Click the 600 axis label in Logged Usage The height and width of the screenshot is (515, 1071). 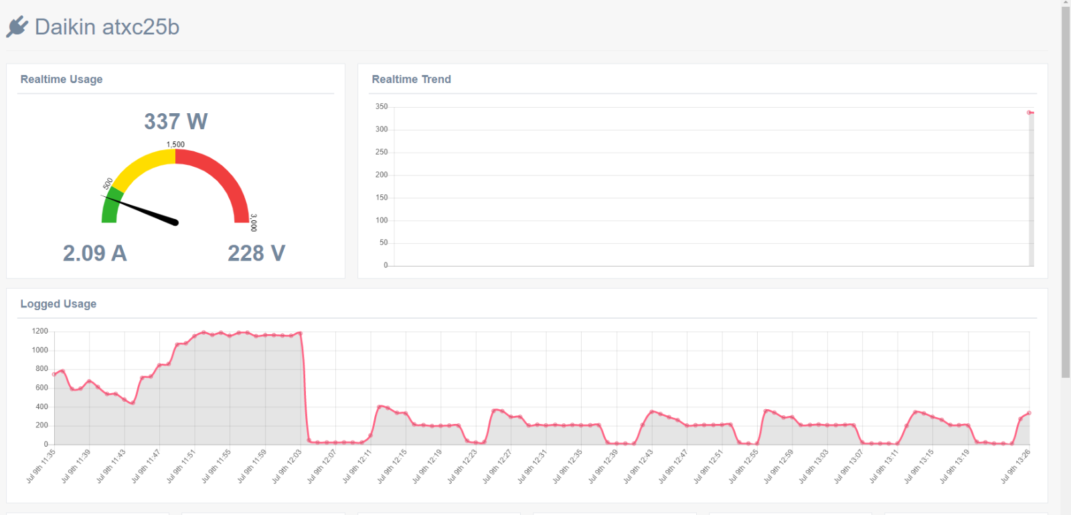42,388
